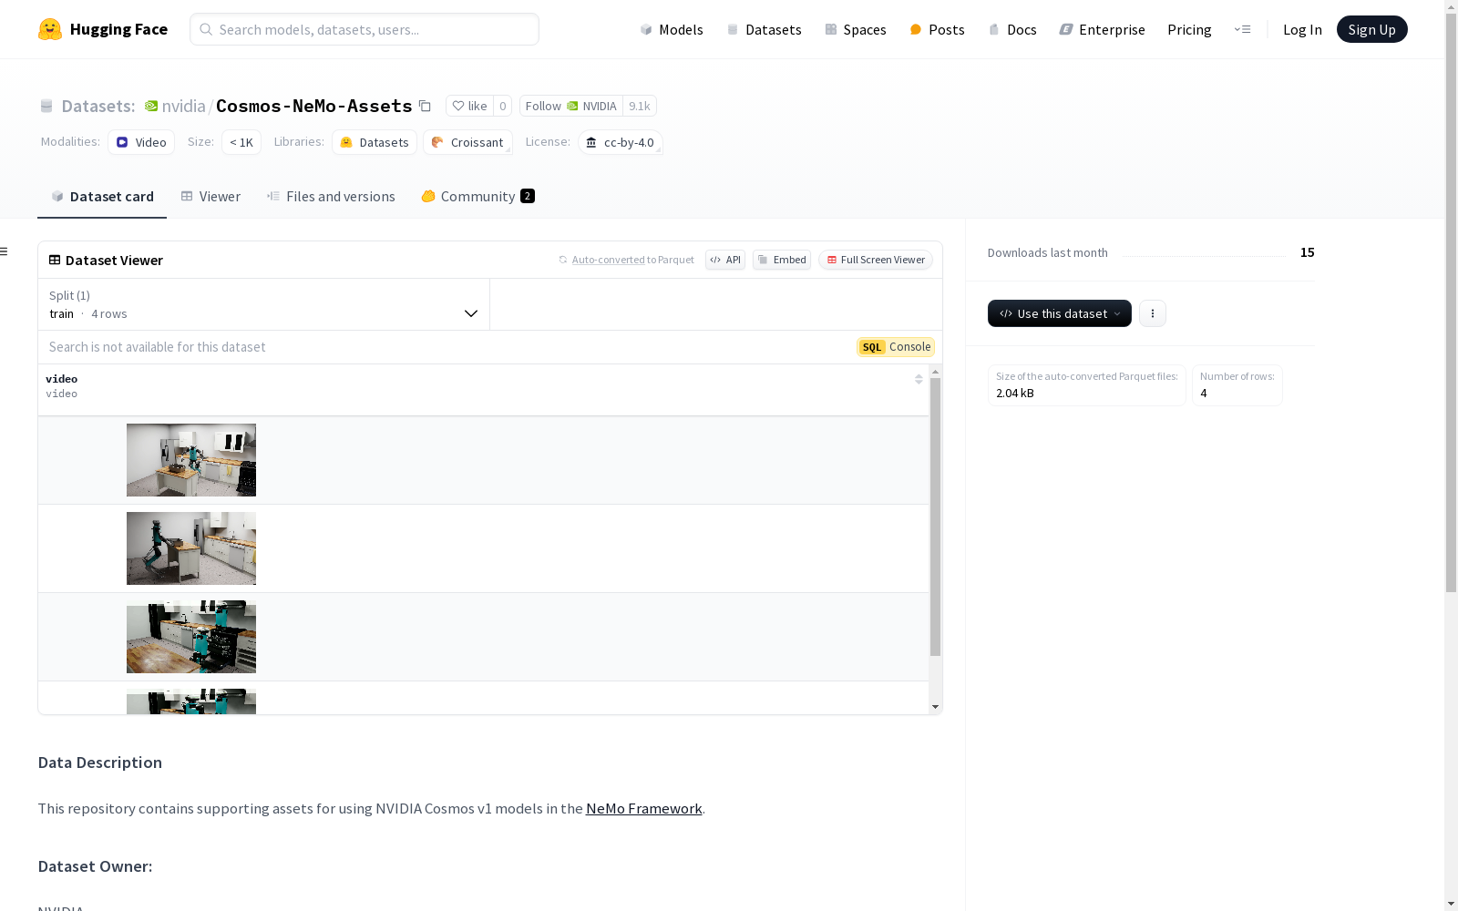
Task: Click the Sign Up button
Action: (1371, 29)
